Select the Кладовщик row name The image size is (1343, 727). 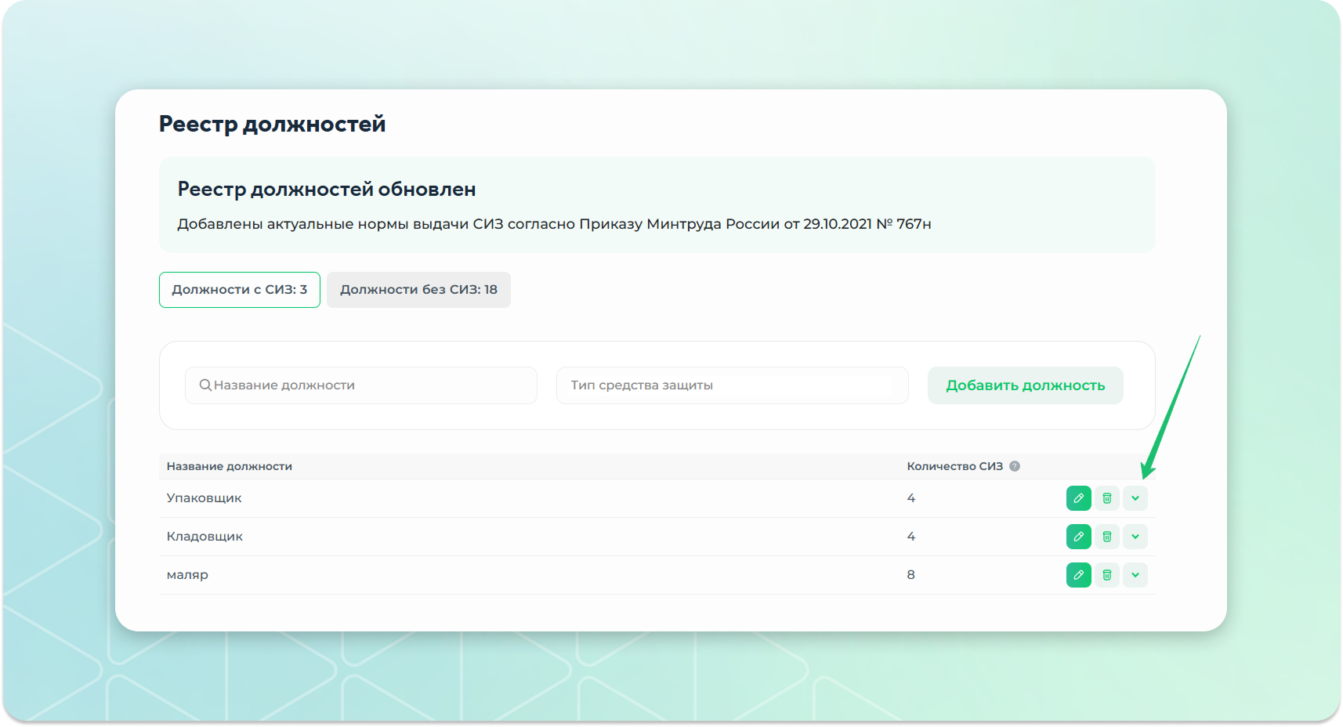pos(205,537)
